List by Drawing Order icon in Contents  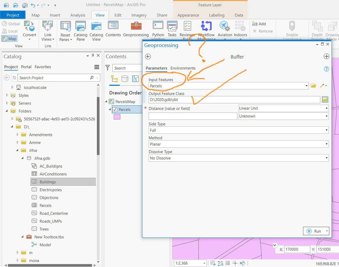click(114, 79)
